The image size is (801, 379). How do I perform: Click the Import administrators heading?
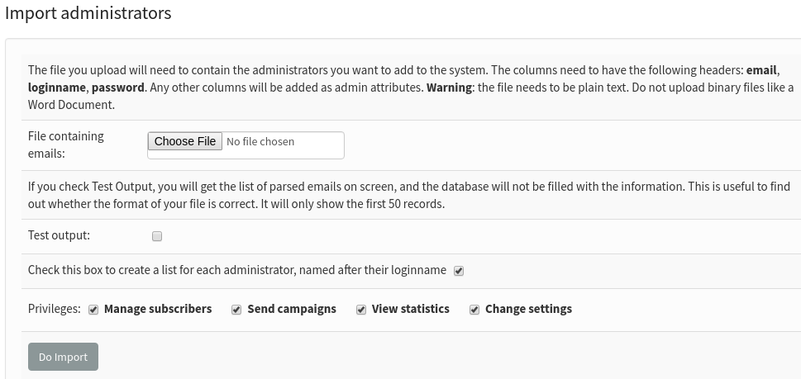[x=88, y=13]
